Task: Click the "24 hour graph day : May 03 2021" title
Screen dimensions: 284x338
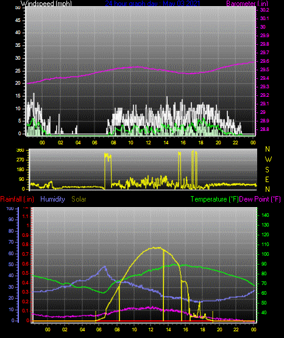Action: coord(152,4)
